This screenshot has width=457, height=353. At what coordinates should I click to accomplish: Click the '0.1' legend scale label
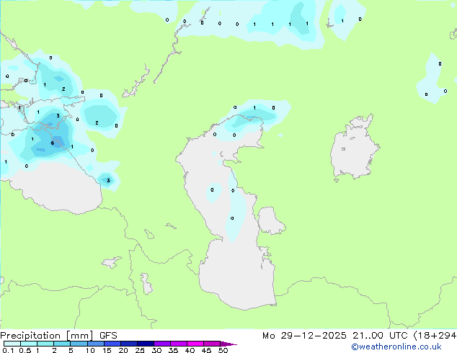[x=8, y=350]
